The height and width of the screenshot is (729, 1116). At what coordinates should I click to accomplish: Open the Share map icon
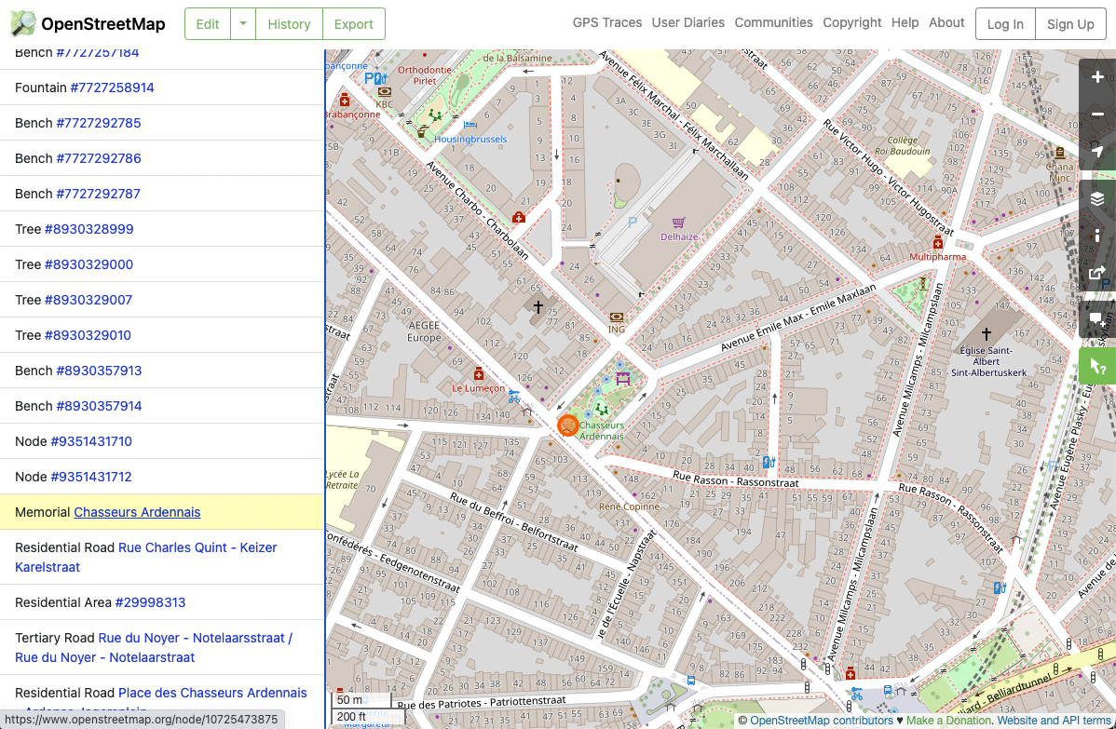(1097, 273)
